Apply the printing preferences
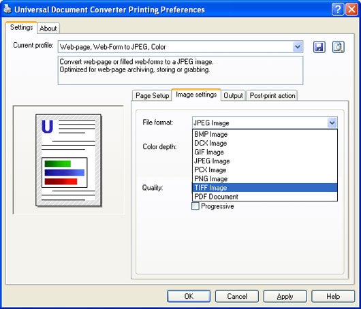 point(285,296)
